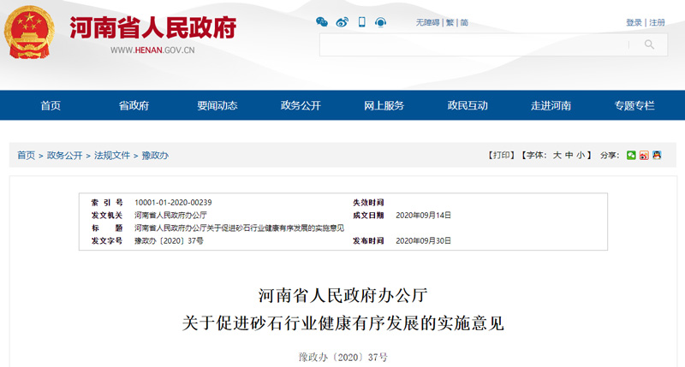Image resolution: width=685 pixels, height=367 pixels.
Task: Open the Weibo icon in the header
Action: click(342, 22)
